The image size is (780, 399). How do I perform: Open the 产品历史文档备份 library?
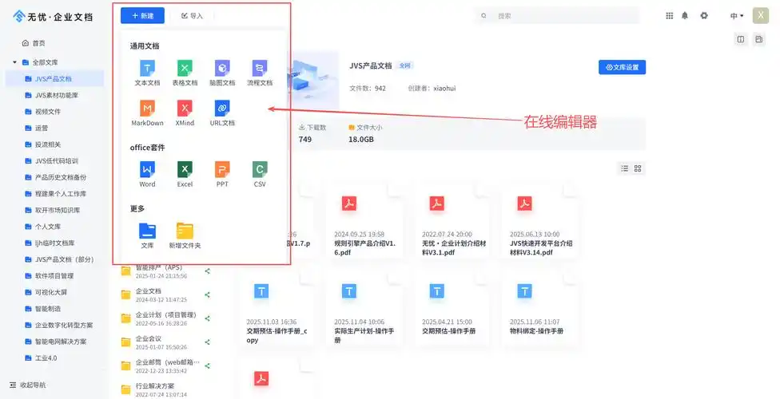tap(54, 177)
